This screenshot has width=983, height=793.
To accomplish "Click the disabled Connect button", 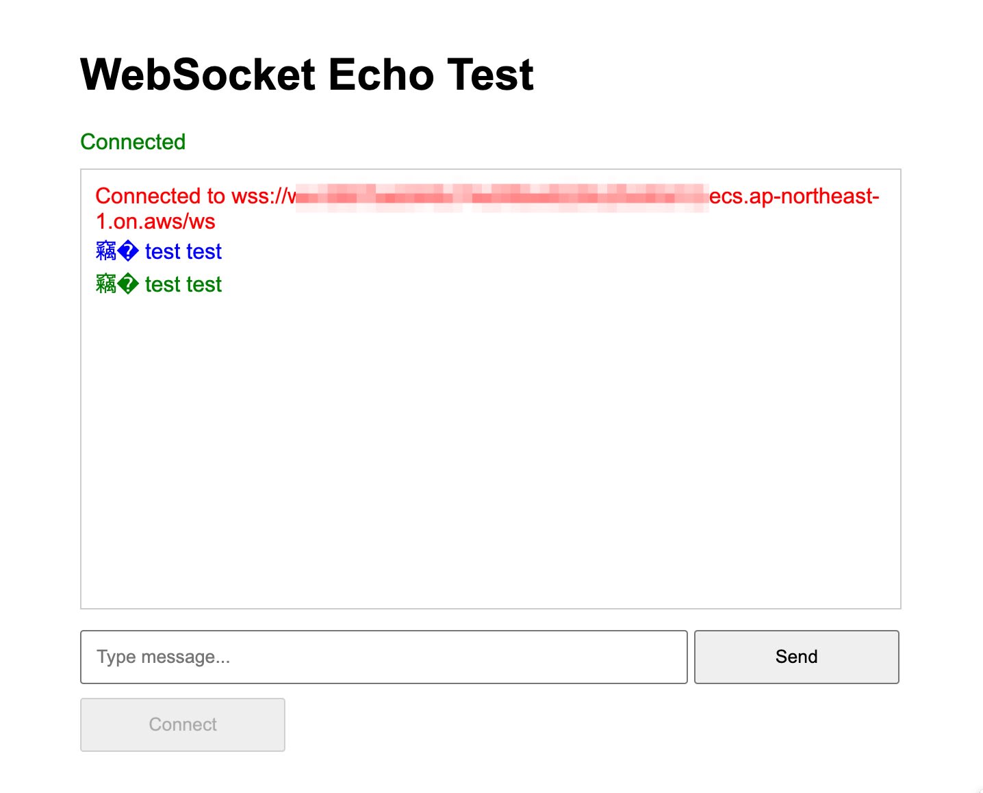I will point(182,725).
